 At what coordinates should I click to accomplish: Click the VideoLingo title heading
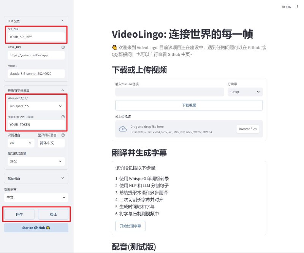(x=182, y=34)
